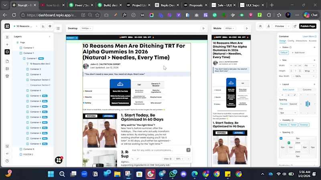Click the Publish Page button
Viewport: 321px width, 180px height.
point(308,26)
